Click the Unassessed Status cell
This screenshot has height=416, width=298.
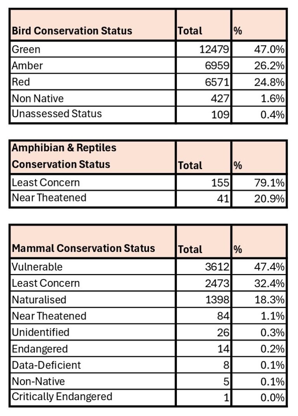(57, 114)
